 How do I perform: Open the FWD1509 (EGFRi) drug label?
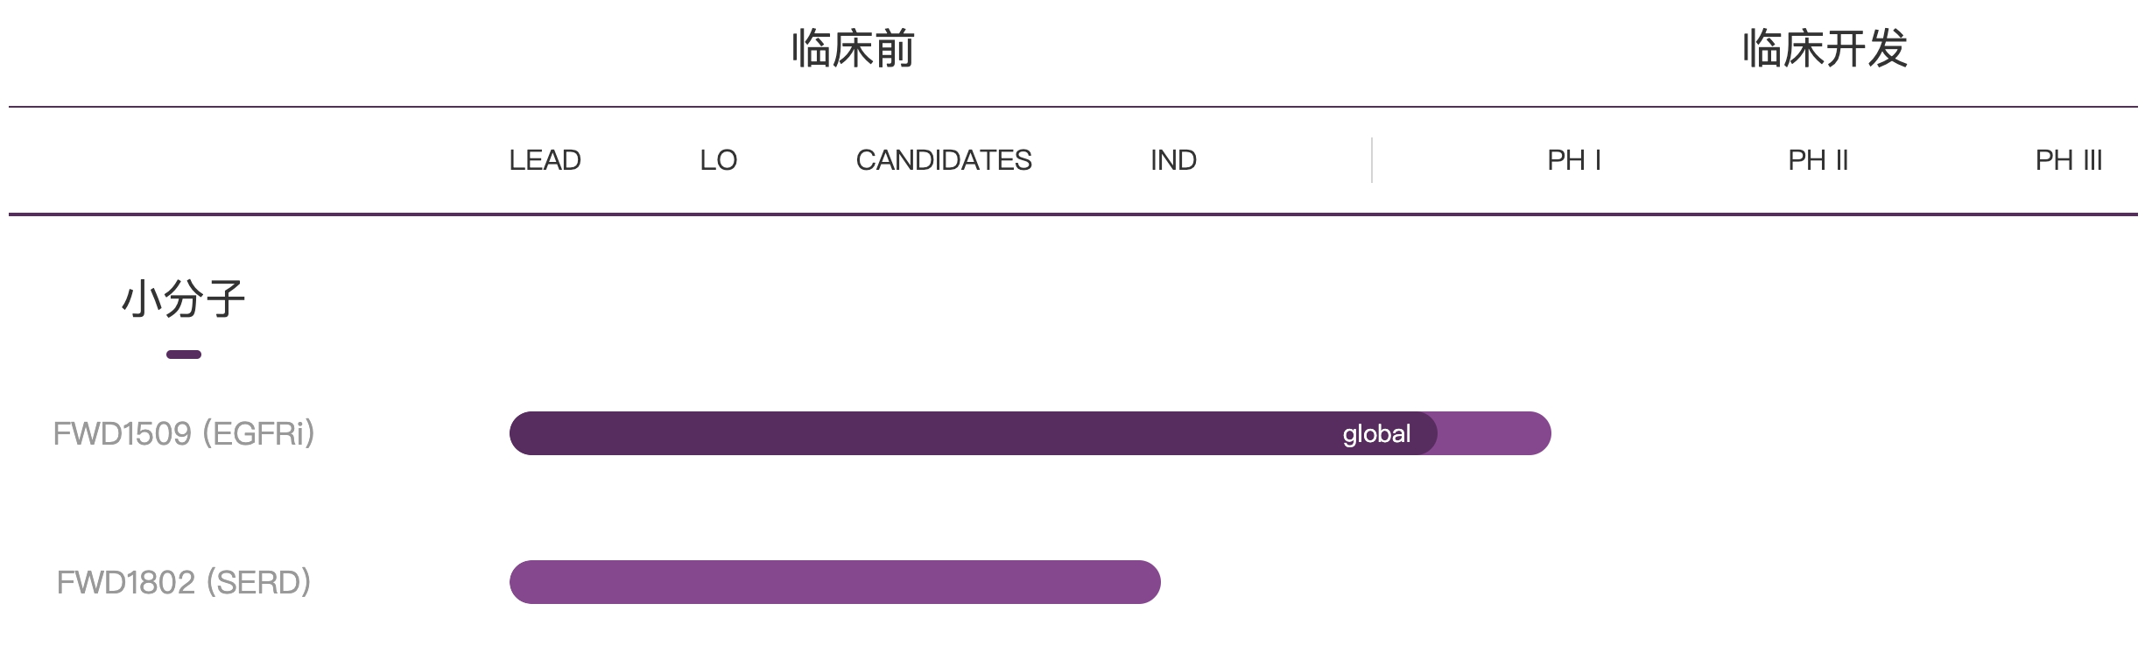click(184, 434)
